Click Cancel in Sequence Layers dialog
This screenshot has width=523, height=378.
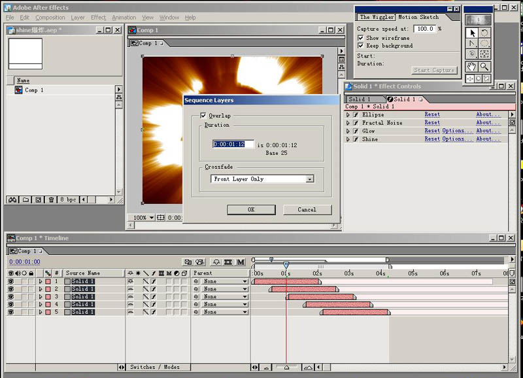coord(307,209)
